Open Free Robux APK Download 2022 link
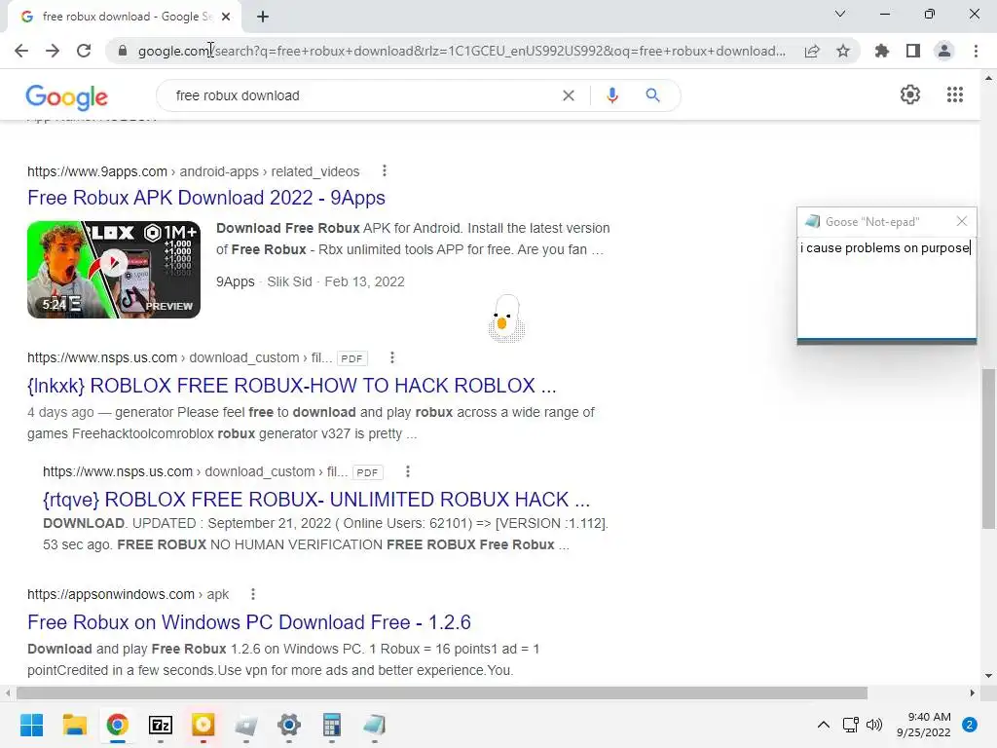 (x=206, y=198)
